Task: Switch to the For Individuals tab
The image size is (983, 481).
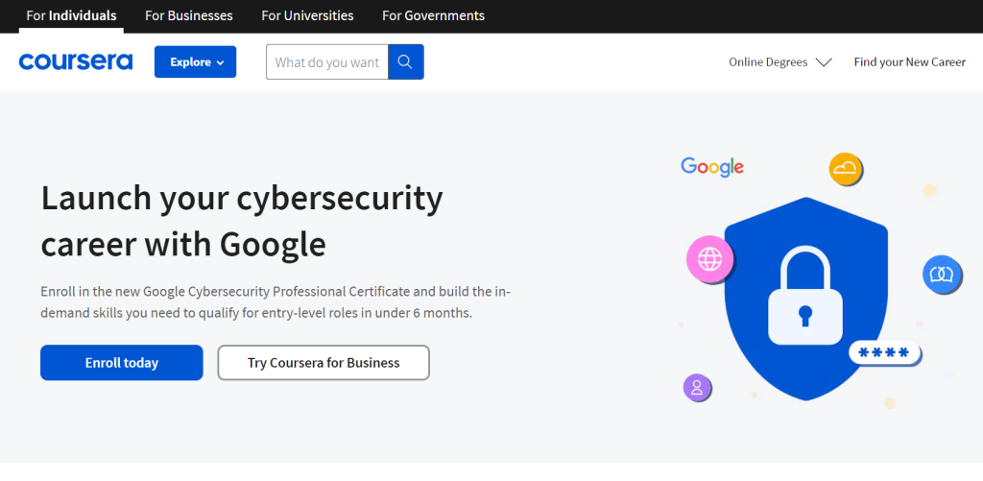Action: pos(71,15)
